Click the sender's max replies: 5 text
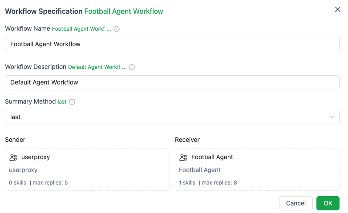The width and height of the screenshot is (348, 213). pos(50,182)
